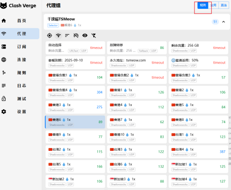Click the 304 delay of 香港负载4
The image size is (231, 190).
[99, 92]
